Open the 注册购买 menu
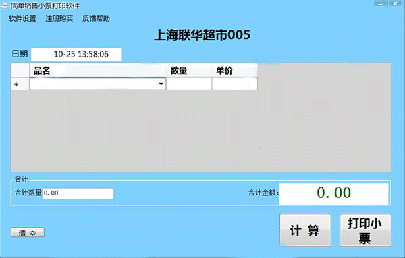The image size is (405, 258). pyautogui.click(x=59, y=19)
